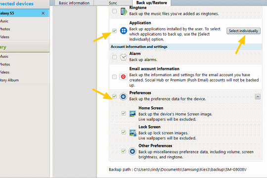Image resolution: width=267 pixels, height=178 pixels.
Task: Collapse the Preferences section
Action: point(258,97)
